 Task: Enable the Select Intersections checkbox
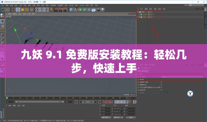point(161,90)
